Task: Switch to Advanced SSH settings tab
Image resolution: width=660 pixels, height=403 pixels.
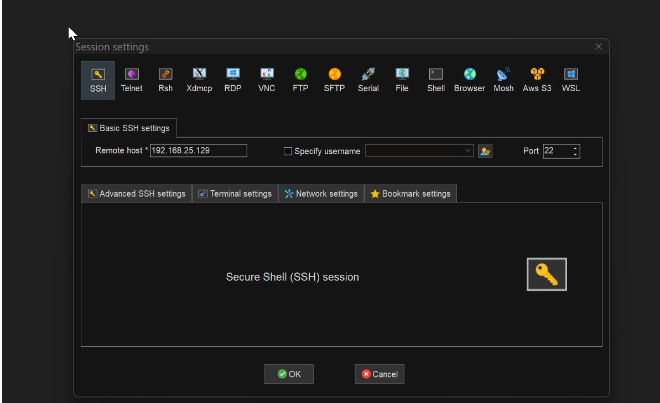Action: tap(137, 193)
